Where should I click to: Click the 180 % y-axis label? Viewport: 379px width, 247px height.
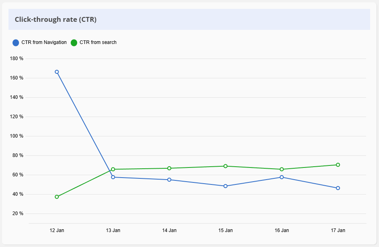coord(17,59)
